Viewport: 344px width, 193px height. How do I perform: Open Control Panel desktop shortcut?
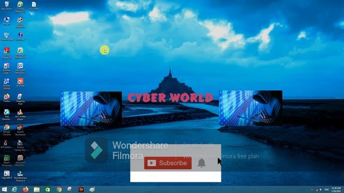point(7,36)
